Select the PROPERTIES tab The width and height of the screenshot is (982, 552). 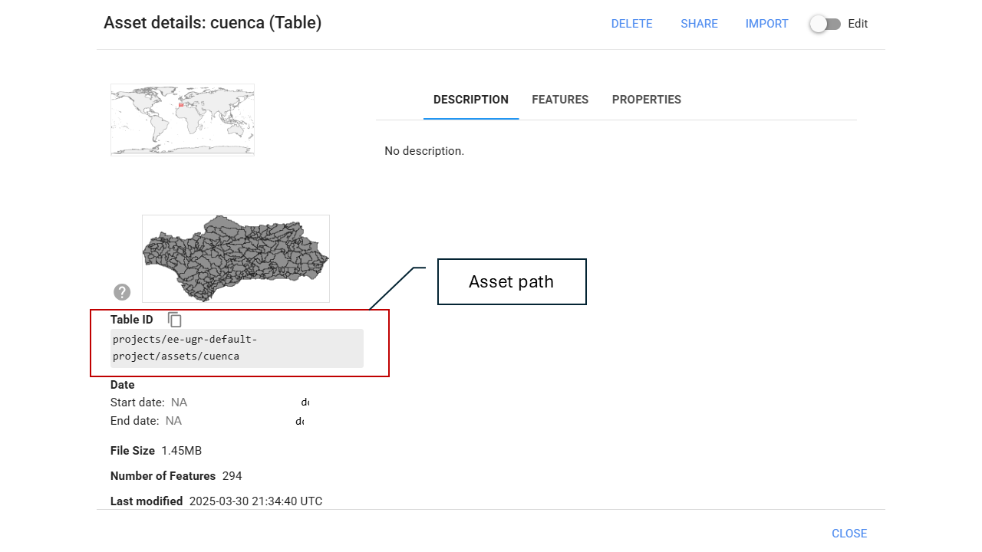646,100
